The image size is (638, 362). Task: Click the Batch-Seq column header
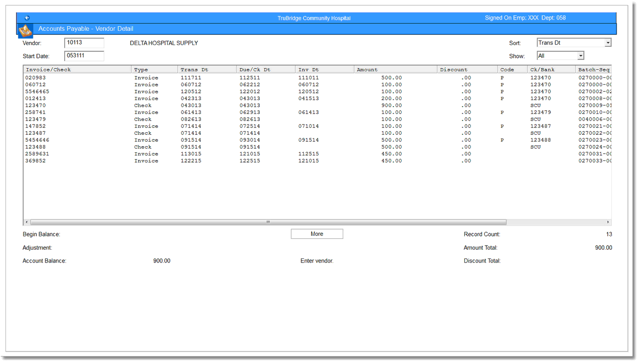pos(593,69)
